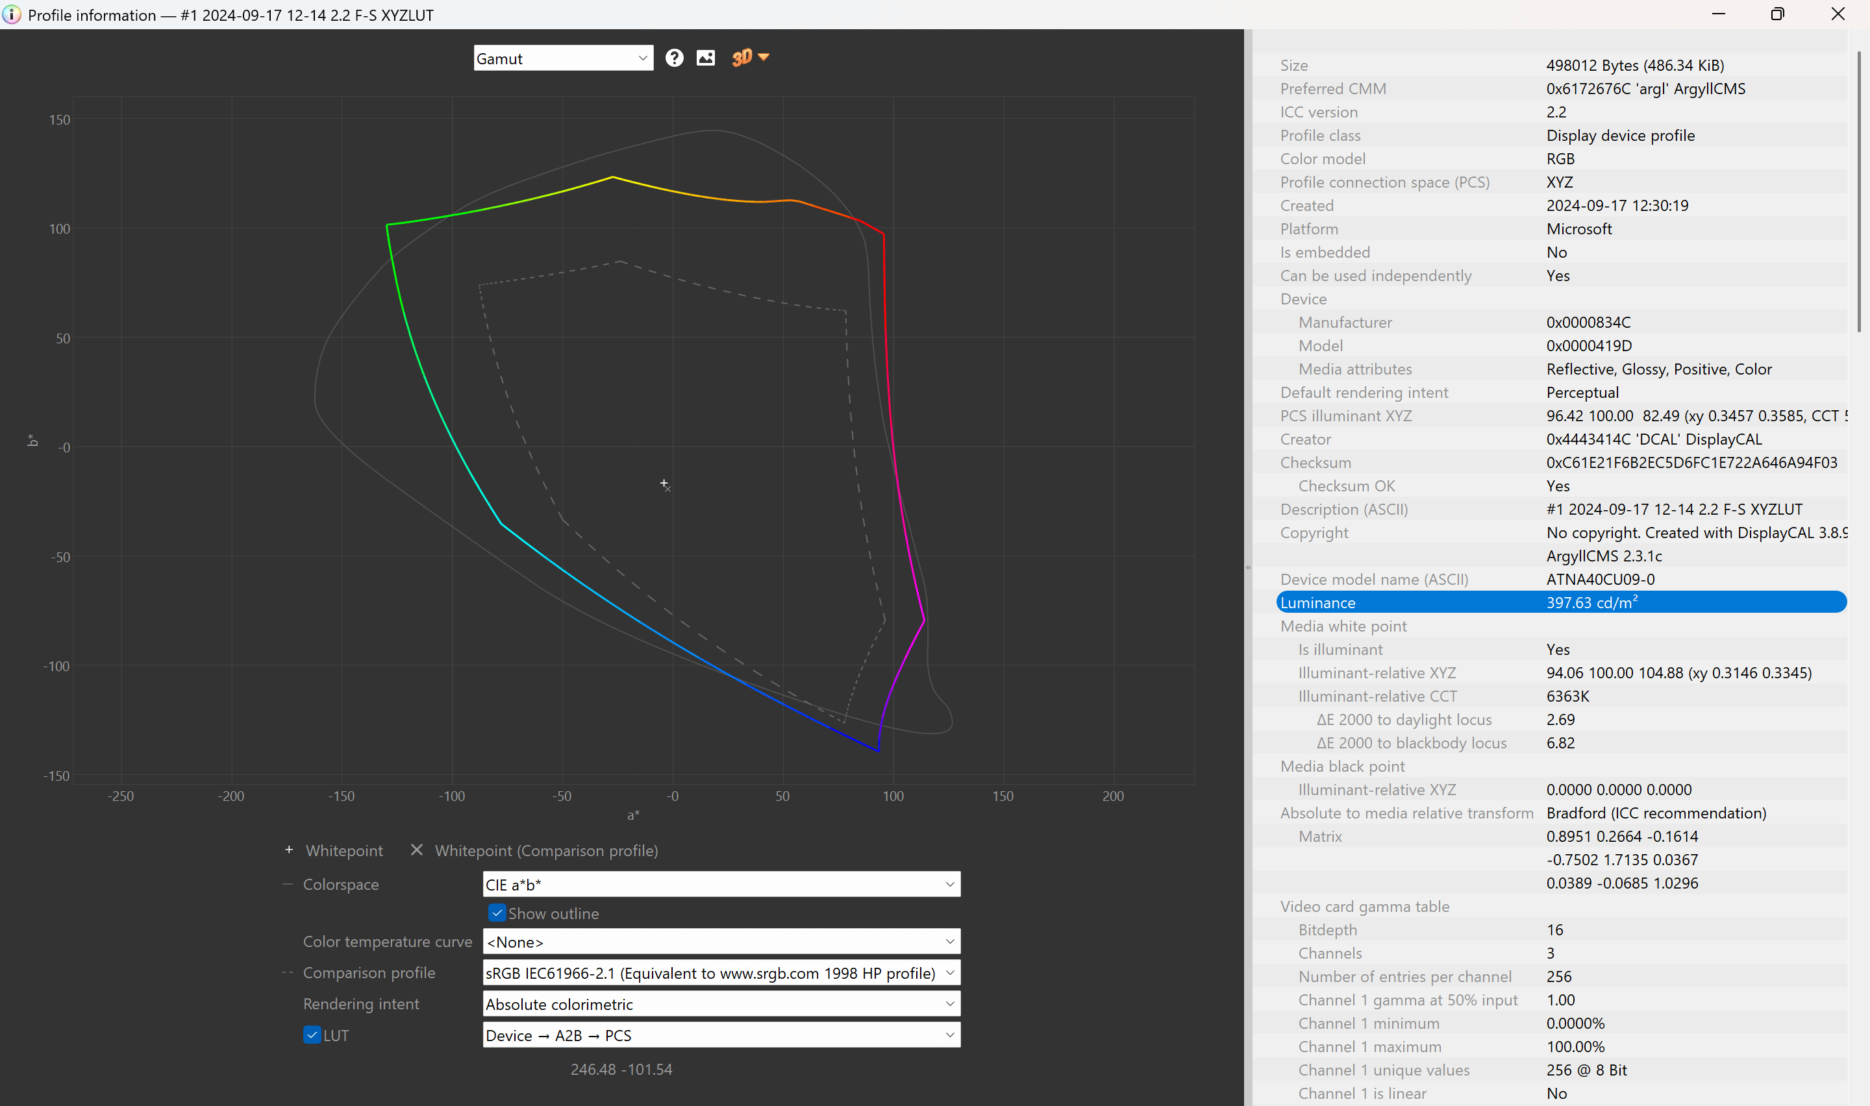Select the Device Model row
Screen dimensions: 1870x1106
click(x=1562, y=345)
